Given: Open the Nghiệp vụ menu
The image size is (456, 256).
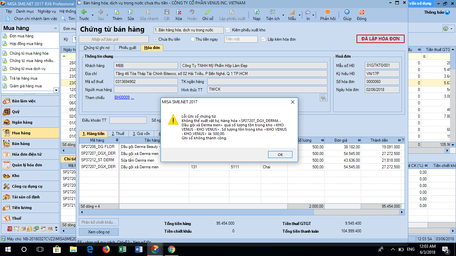Looking at the screenshot, I should 47,11.
